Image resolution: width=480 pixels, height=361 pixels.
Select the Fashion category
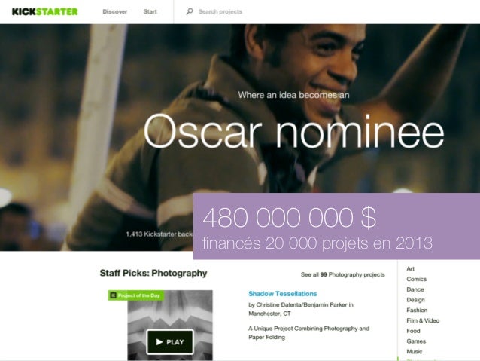(x=417, y=310)
